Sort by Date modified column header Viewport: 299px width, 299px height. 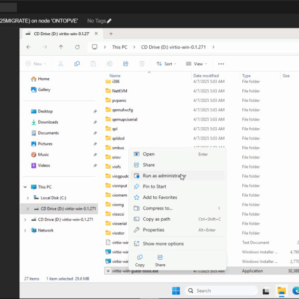[x=206, y=76]
